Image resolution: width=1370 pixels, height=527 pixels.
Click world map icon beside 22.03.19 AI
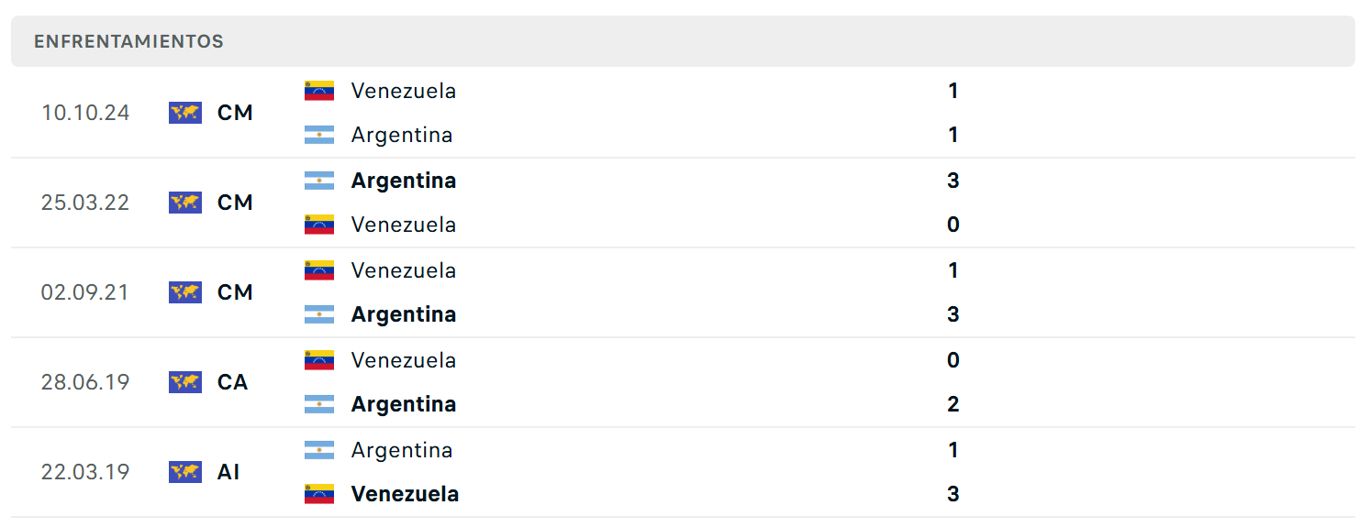point(185,472)
